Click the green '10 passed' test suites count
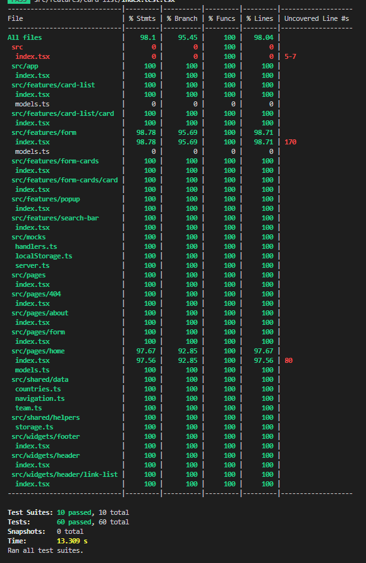This screenshot has height=563, width=366. [x=74, y=512]
